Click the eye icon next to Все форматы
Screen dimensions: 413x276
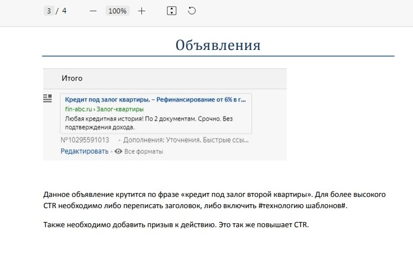tap(118, 151)
